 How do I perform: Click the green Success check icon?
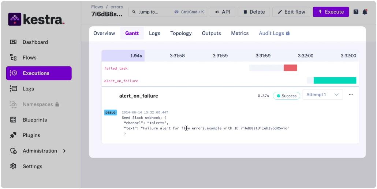(x=279, y=96)
